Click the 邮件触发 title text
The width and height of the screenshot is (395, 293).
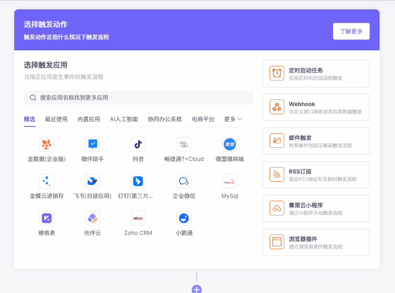pos(300,138)
